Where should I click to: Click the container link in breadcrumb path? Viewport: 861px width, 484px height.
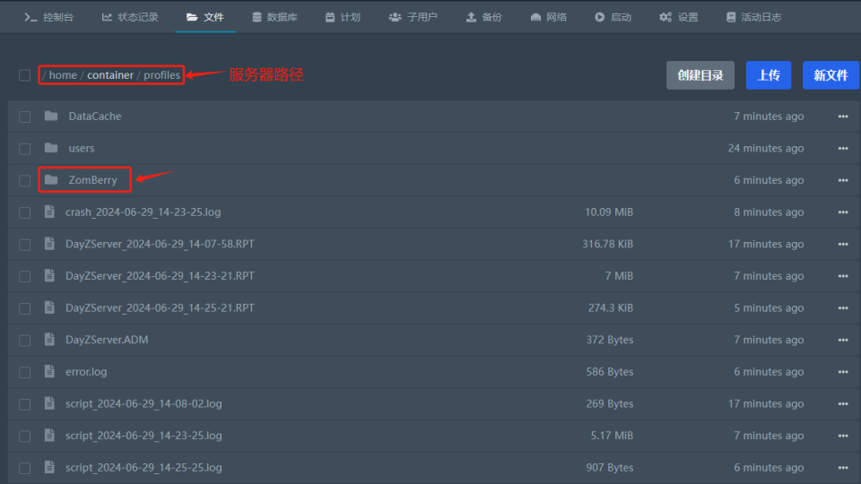[x=110, y=75]
